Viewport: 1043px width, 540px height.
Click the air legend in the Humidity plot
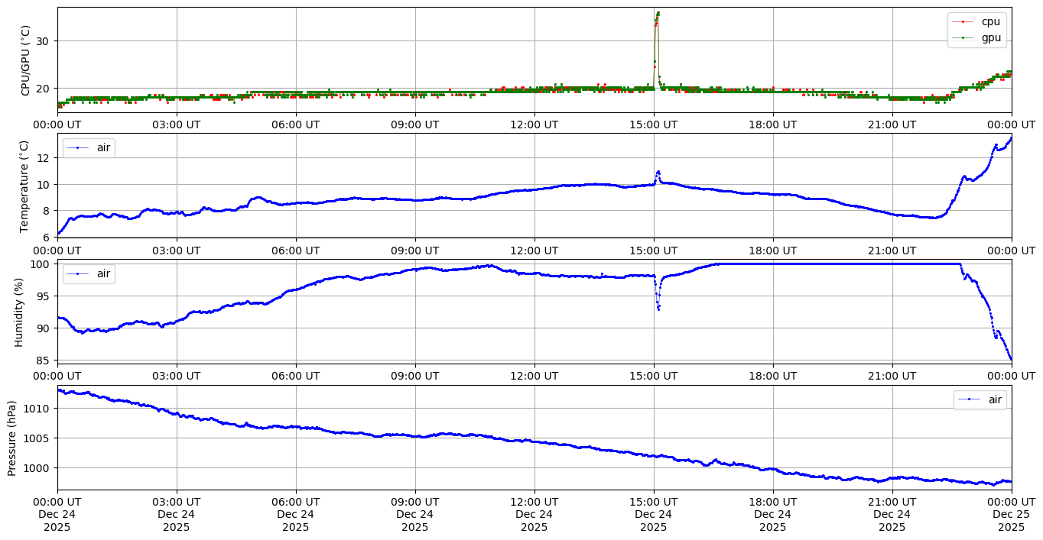(x=89, y=273)
